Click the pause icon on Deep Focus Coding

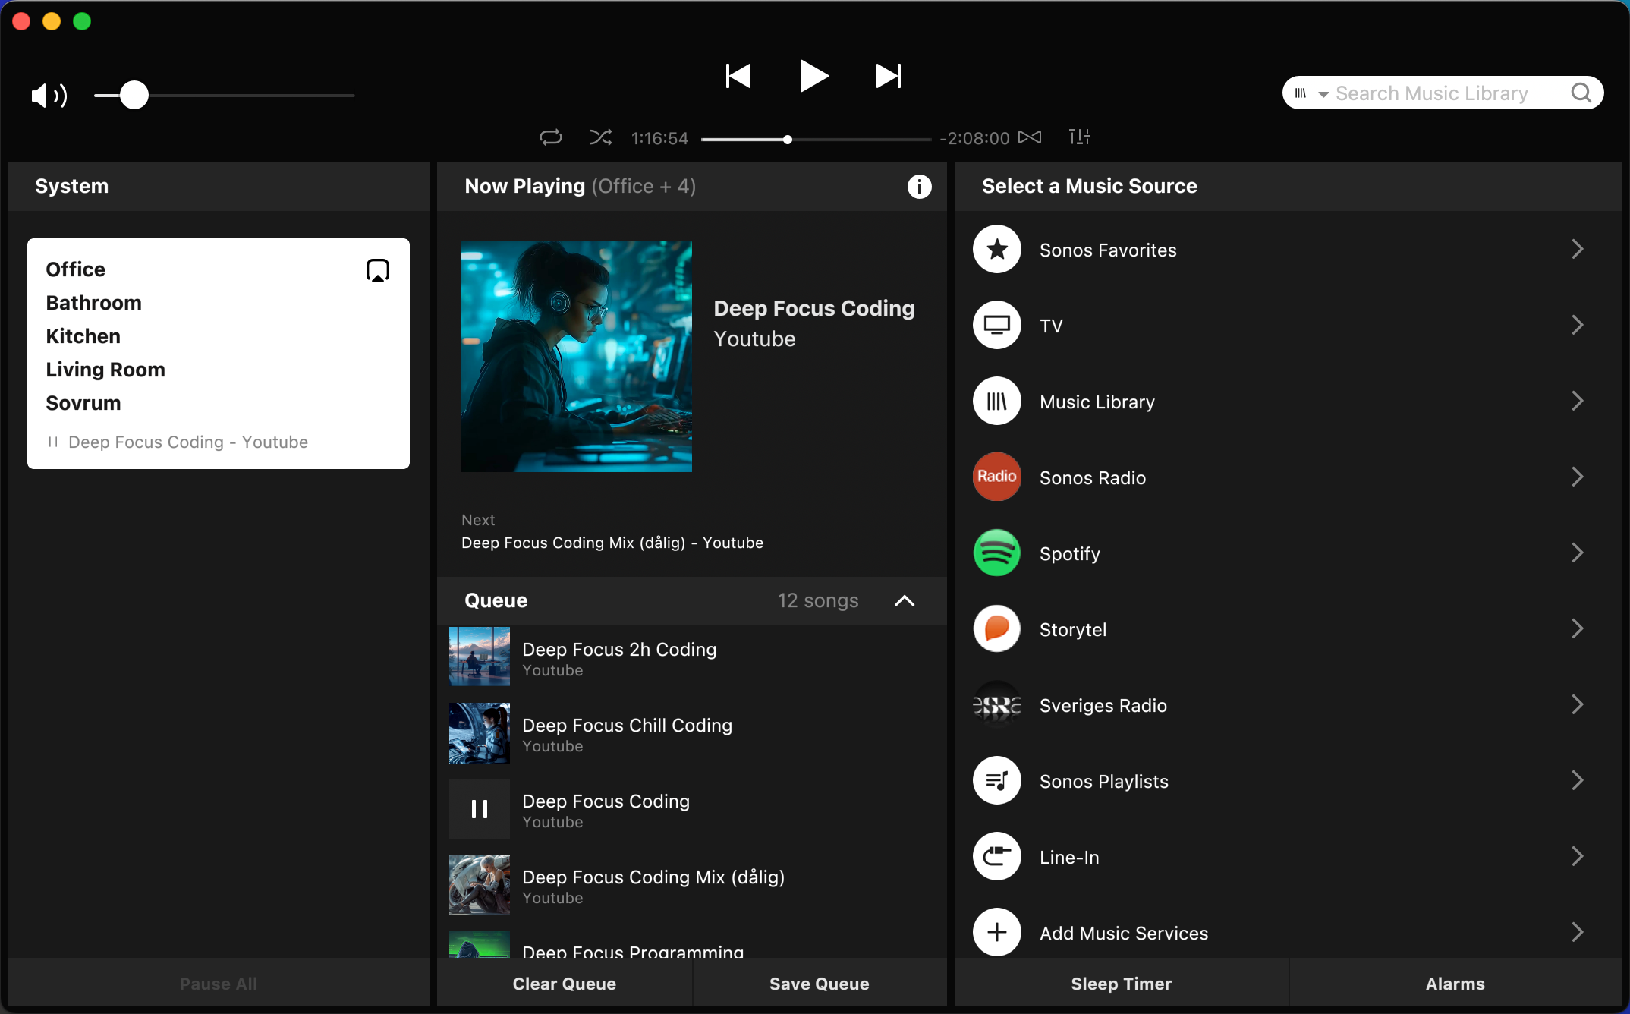point(480,808)
